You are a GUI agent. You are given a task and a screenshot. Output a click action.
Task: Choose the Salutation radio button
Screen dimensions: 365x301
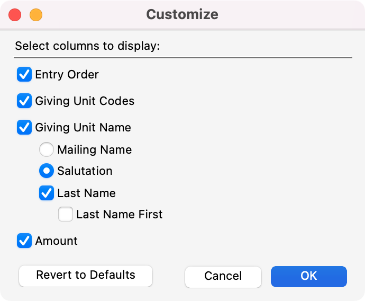[47, 171]
